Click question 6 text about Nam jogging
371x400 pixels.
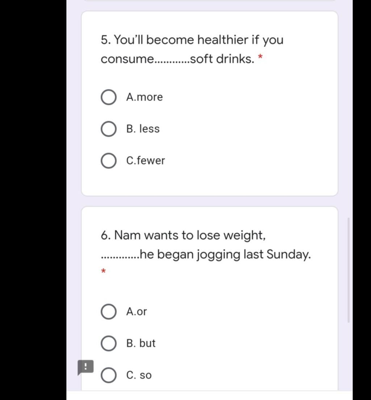click(x=206, y=245)
